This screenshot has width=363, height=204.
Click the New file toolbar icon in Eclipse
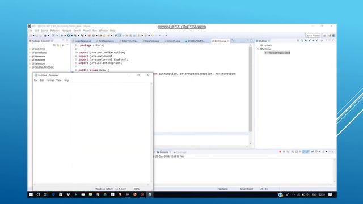coord(30,35)
